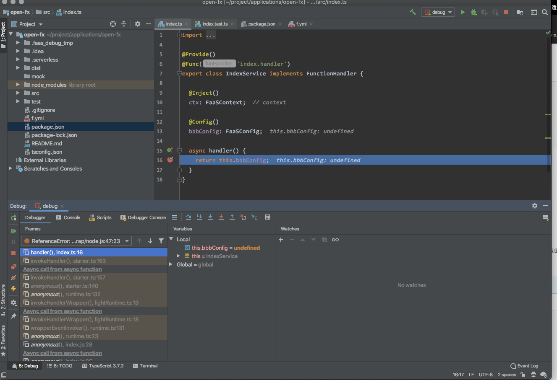Click the Step Over debugger icon
The height and width of the screenshot is (380, 557).
click(188, 217)
